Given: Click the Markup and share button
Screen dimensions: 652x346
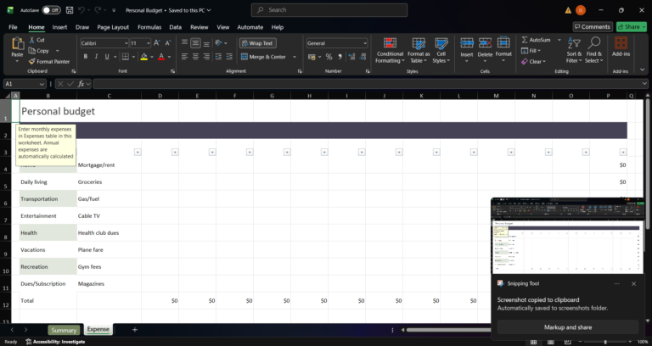Looking at the screenshot, I should click(x=567, y=326).
